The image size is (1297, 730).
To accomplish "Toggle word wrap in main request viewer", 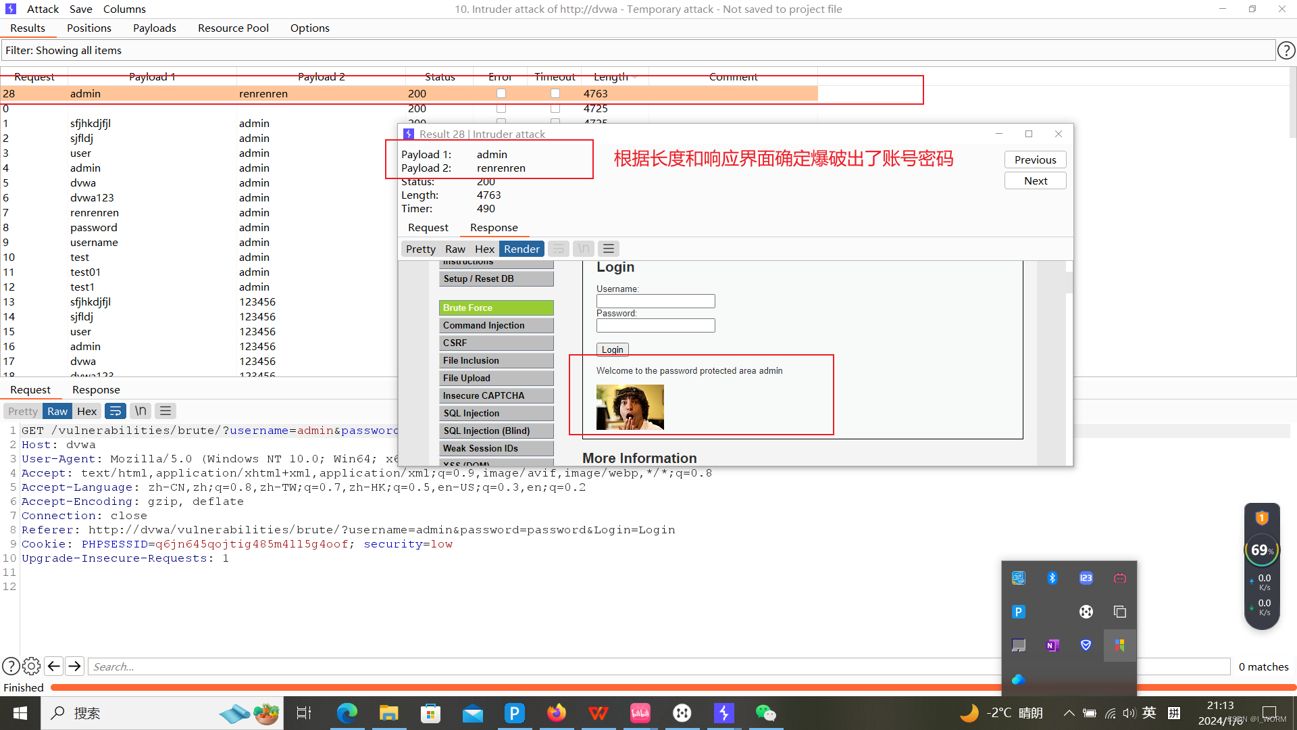I will [x=116, y=411].
